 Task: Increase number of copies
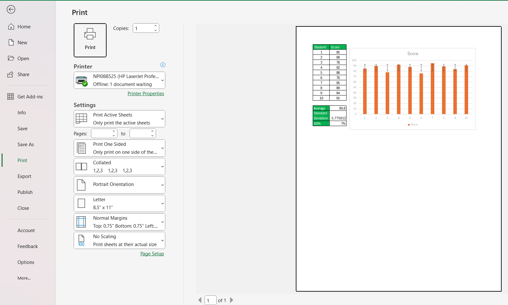(x=155, y=26)
